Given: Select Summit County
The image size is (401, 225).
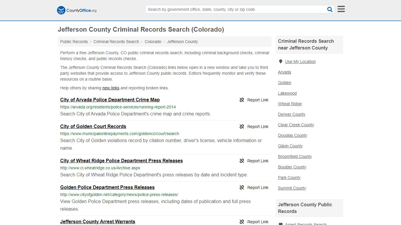Looking at the screenshot, I should point(292,188).
